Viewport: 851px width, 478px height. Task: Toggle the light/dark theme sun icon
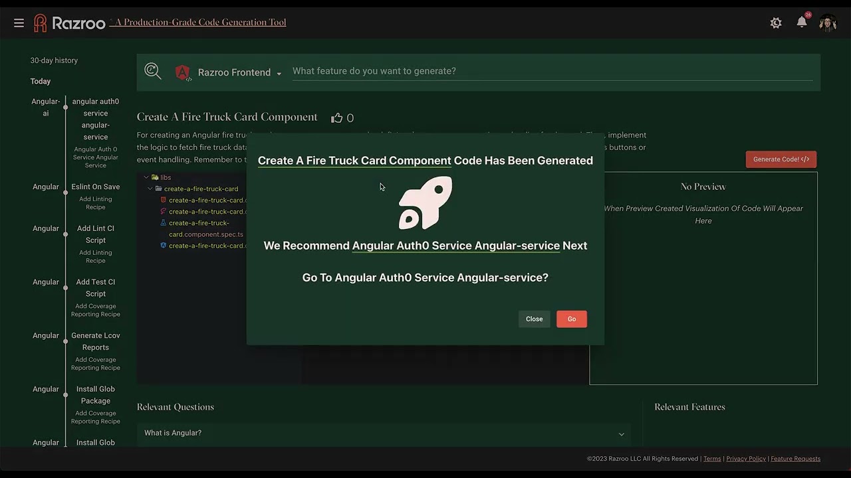[x=776, y=23]
